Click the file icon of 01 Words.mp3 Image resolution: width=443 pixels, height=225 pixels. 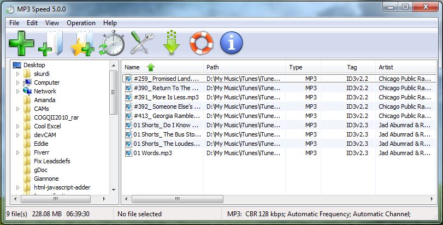point(128,153)
